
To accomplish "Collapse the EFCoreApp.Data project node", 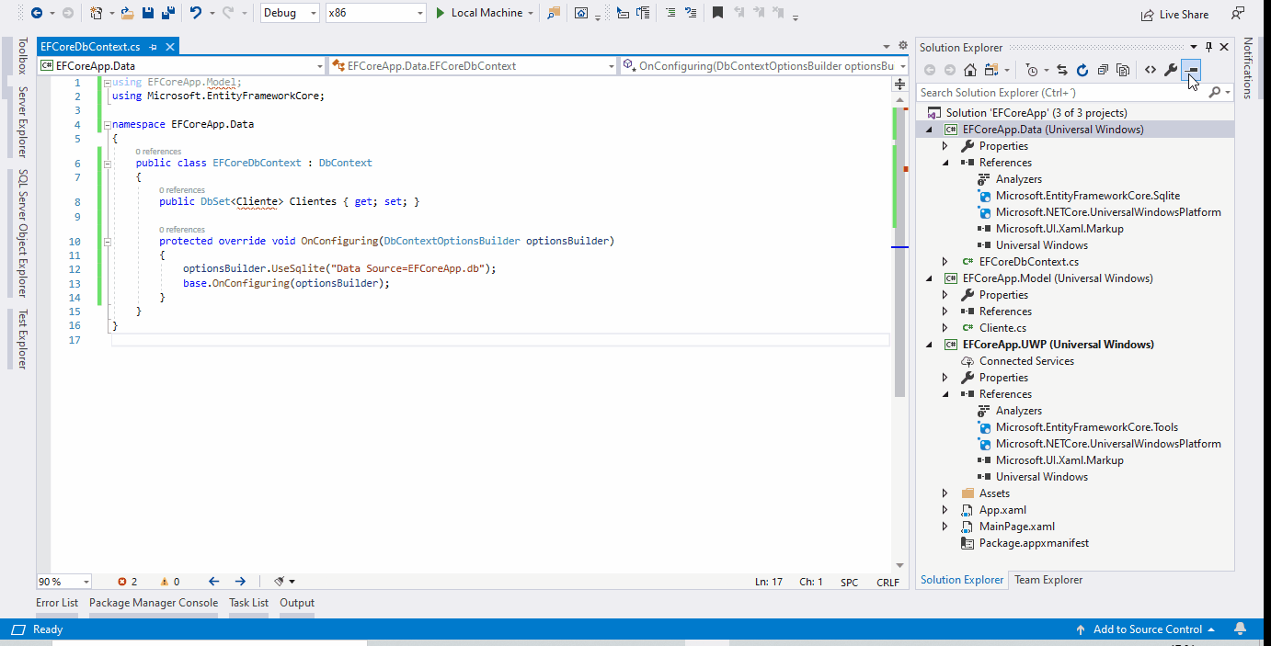I will coord(928,130).
